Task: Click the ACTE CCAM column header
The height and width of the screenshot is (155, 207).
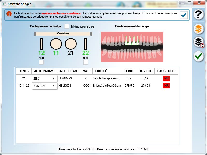Action: [68, 71]
